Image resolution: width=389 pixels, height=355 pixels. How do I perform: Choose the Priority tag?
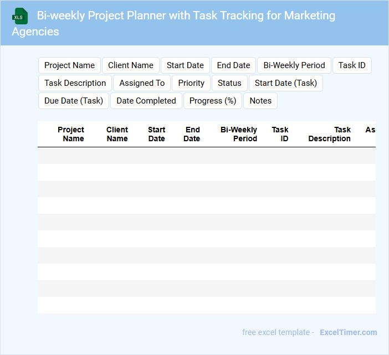[191, 83]
